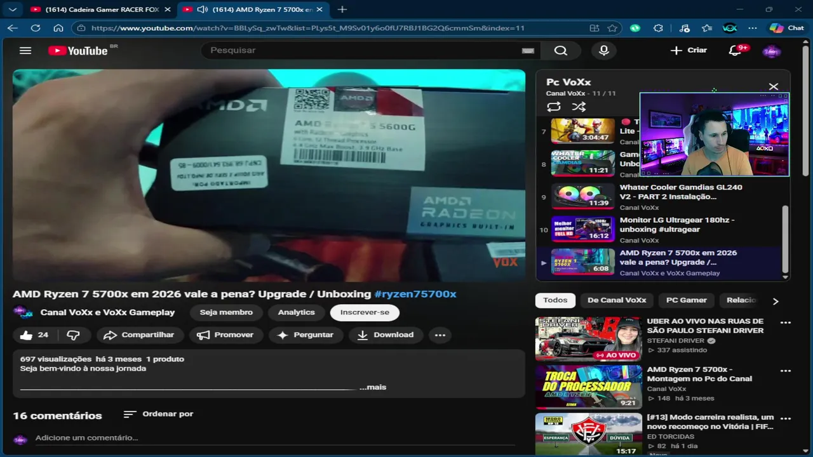Like the video with thumbs up
The image size is (813, 457).
[x=34, y=335]
